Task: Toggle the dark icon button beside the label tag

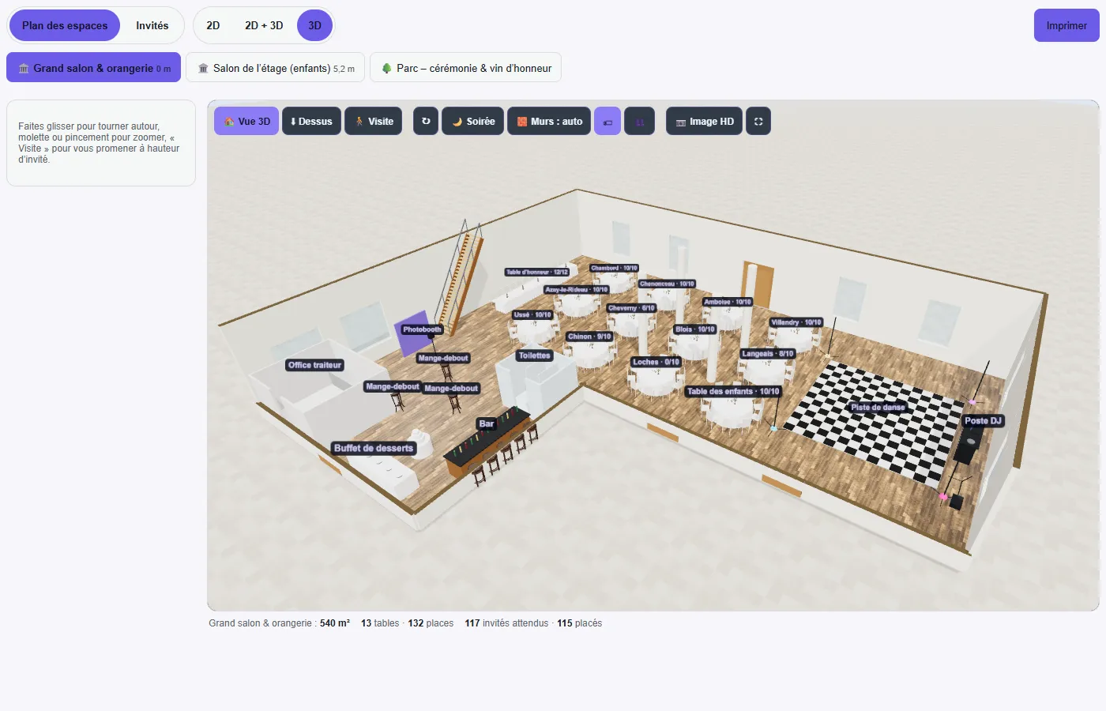Action: (640, 121)
